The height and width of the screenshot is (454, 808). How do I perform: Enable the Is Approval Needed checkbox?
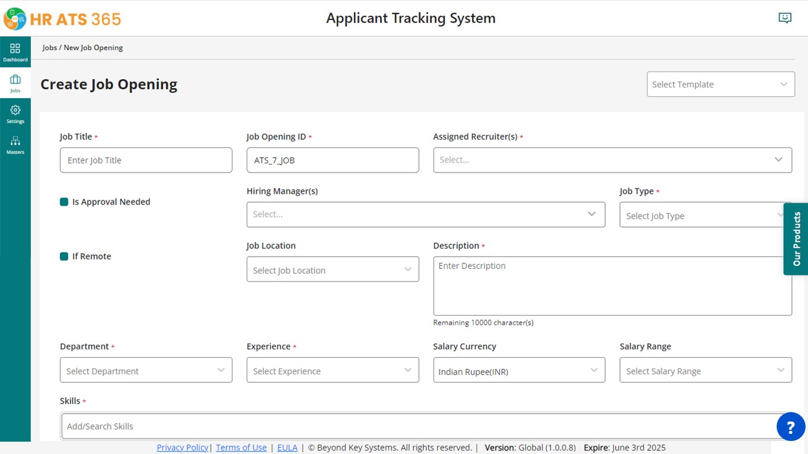64,202
